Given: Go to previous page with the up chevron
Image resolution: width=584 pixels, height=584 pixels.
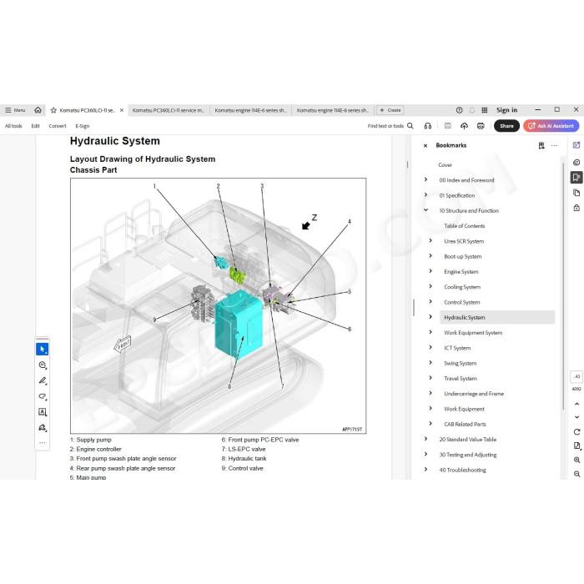Looking at the screenshot, I should point(576,404).
